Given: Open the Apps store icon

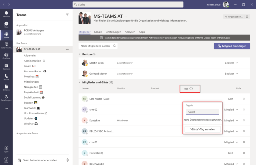Looking at the screenshot, I should (6, 149).
